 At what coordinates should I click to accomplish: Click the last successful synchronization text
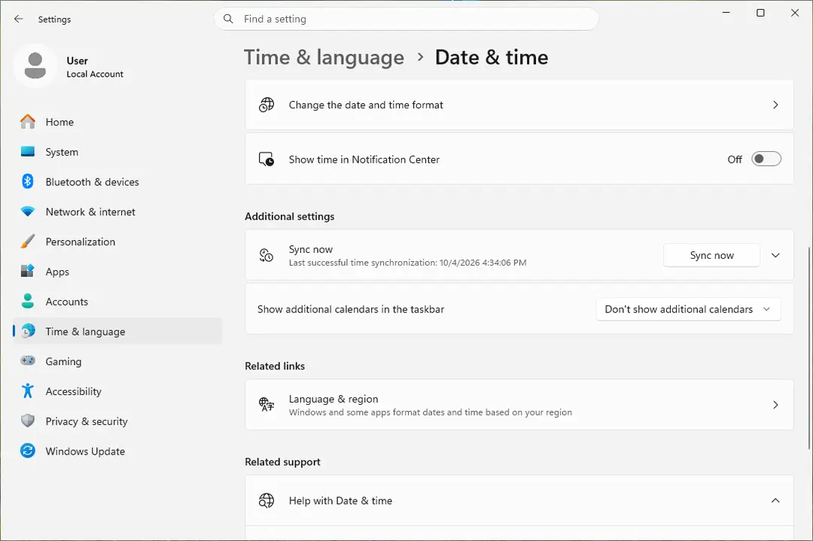pos(407,263)
